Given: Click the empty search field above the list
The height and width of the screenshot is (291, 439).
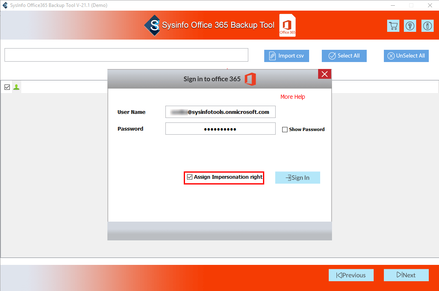Looking at the screenshot, I should 126,55.
